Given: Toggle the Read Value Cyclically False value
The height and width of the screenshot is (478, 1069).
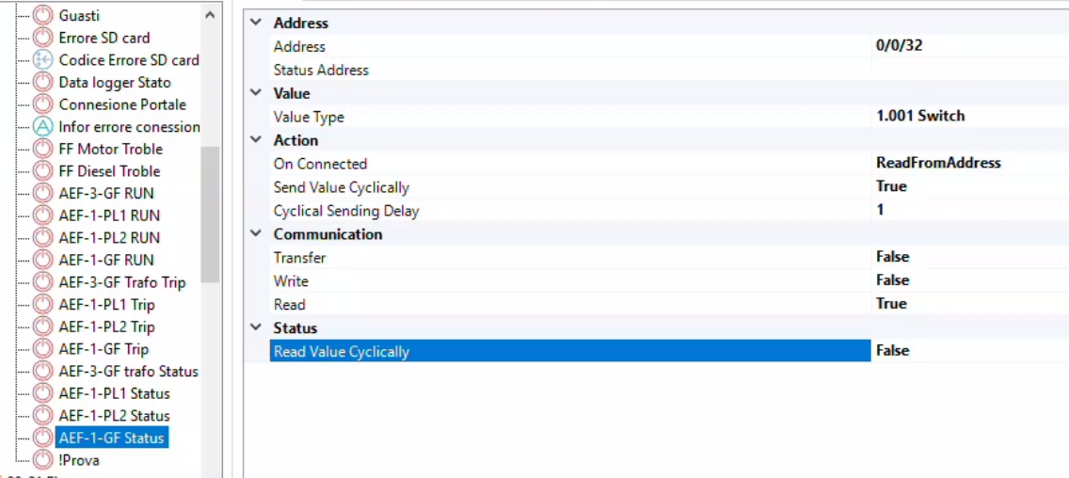Looking at the screenshot, I should [892, 351].
